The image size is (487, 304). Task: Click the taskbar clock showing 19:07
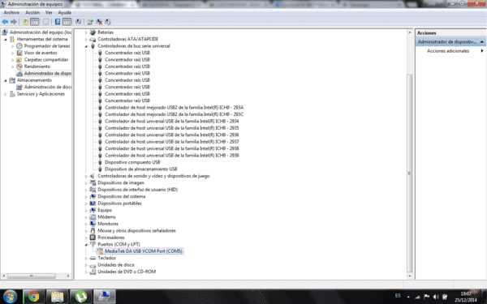pyautogui.click(x=466, y=297)
